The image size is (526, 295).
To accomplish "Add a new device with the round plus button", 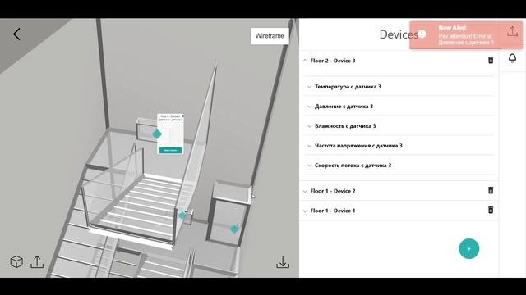I will [x=469, y=248].
